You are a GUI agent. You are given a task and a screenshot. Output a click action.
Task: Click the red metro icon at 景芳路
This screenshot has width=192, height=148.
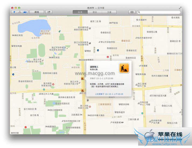coord(108,57)
